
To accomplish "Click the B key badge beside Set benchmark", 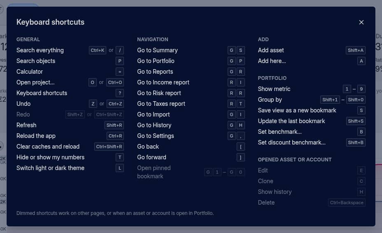I will (x=361, y=132).
